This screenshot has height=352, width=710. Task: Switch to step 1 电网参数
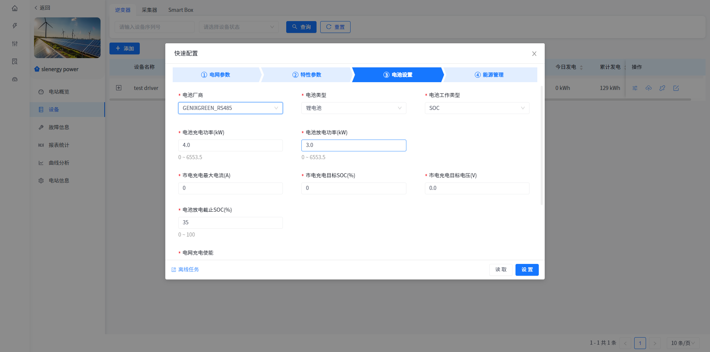coord(216,75)
